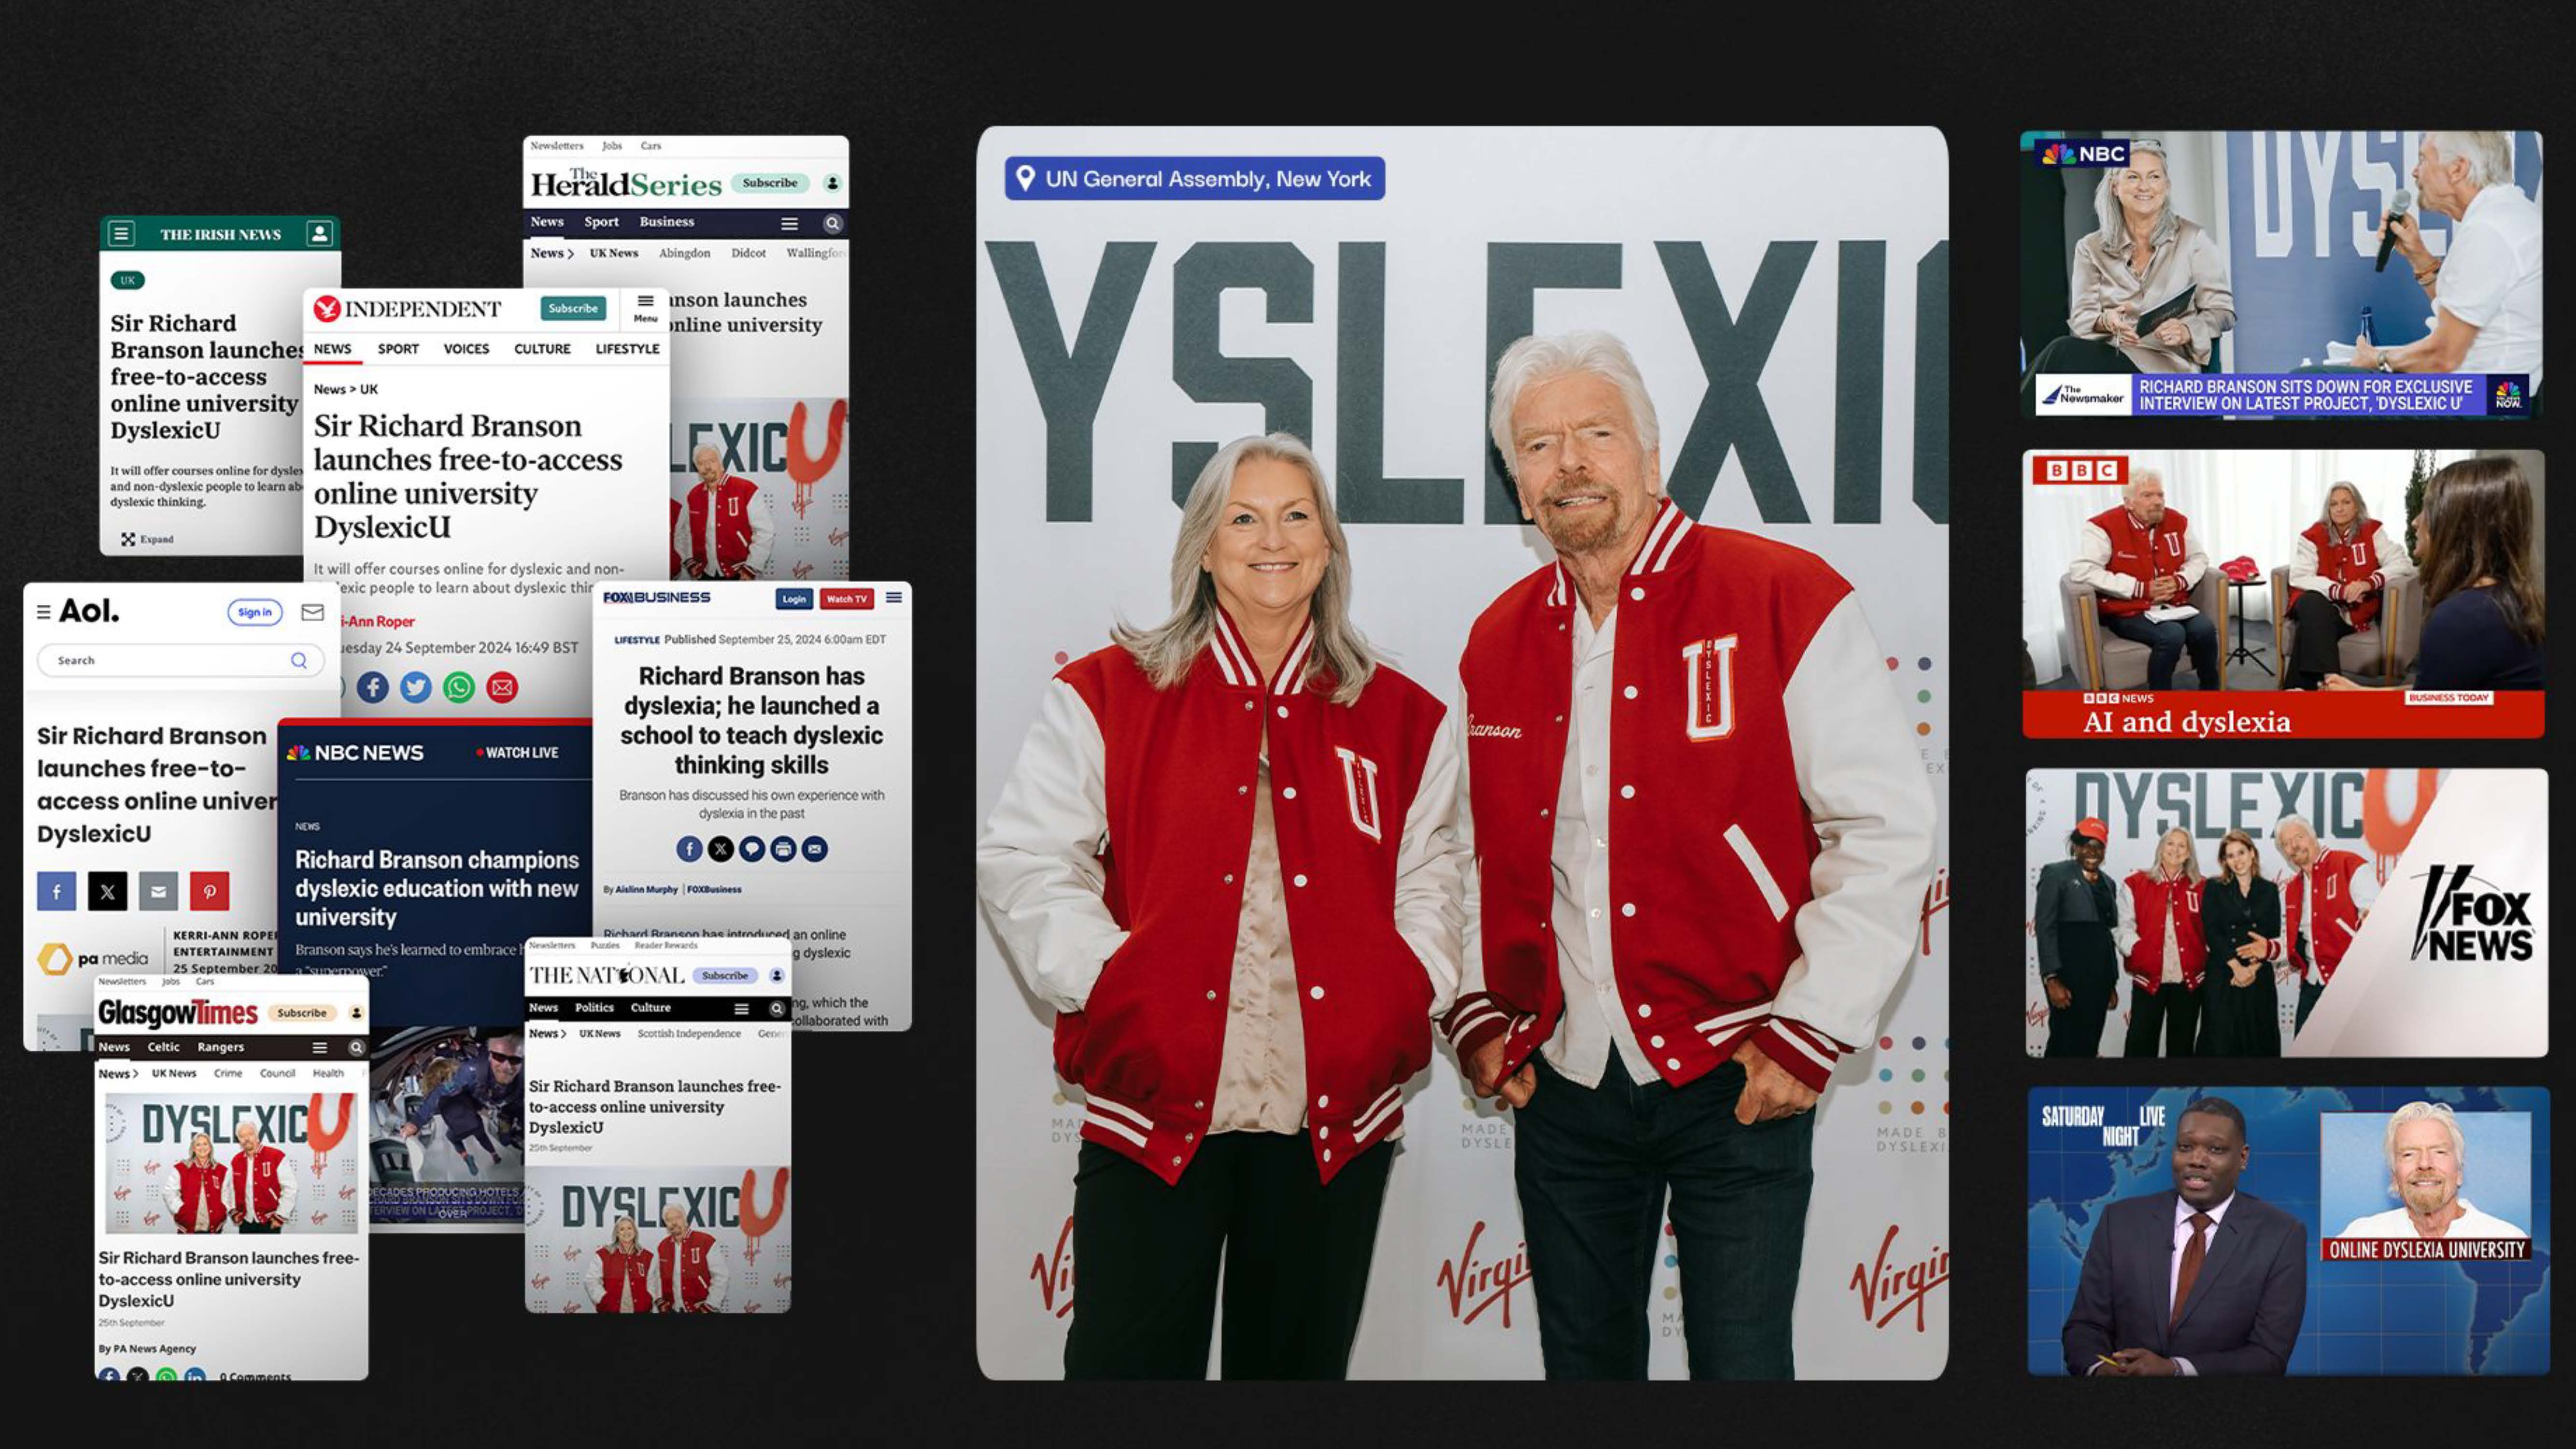Click the Irish News profile icon
Screen dimensions: 2576x1449
(319, 234)
